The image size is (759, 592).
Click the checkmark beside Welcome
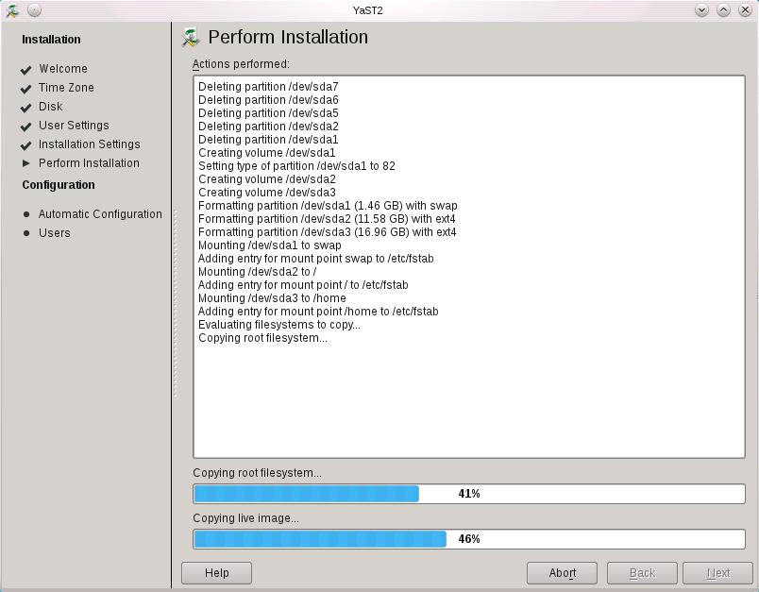[x=25, y=69]
